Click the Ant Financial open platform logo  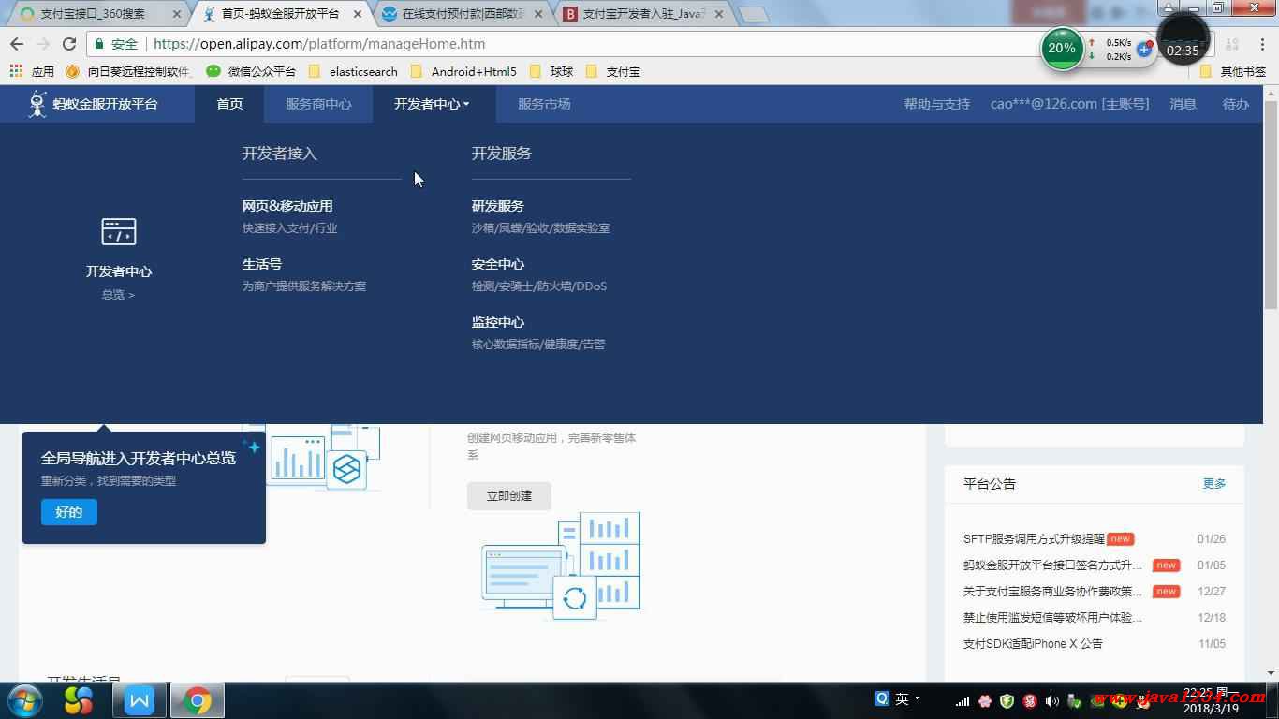tap(93, 104)
